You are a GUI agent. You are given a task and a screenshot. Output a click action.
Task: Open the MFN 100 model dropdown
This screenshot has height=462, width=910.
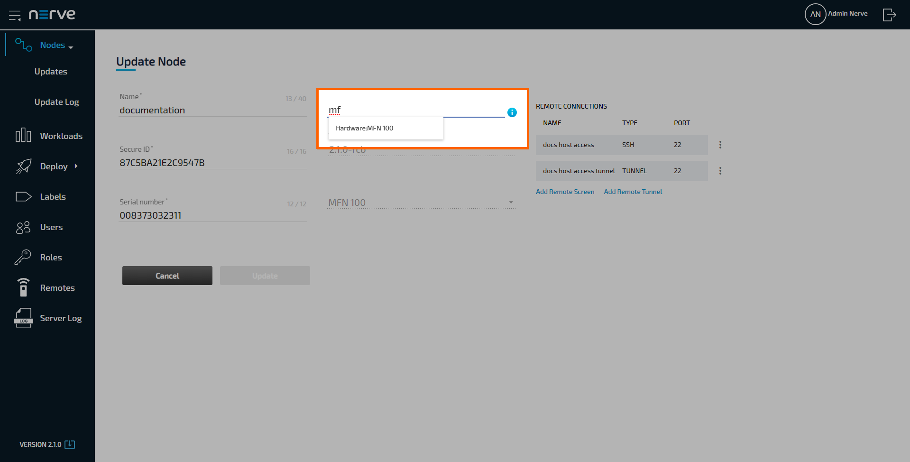point(511,203)
